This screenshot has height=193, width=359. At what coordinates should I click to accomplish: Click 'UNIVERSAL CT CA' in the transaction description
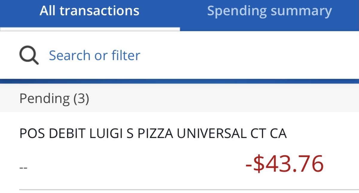click(232, 134)
